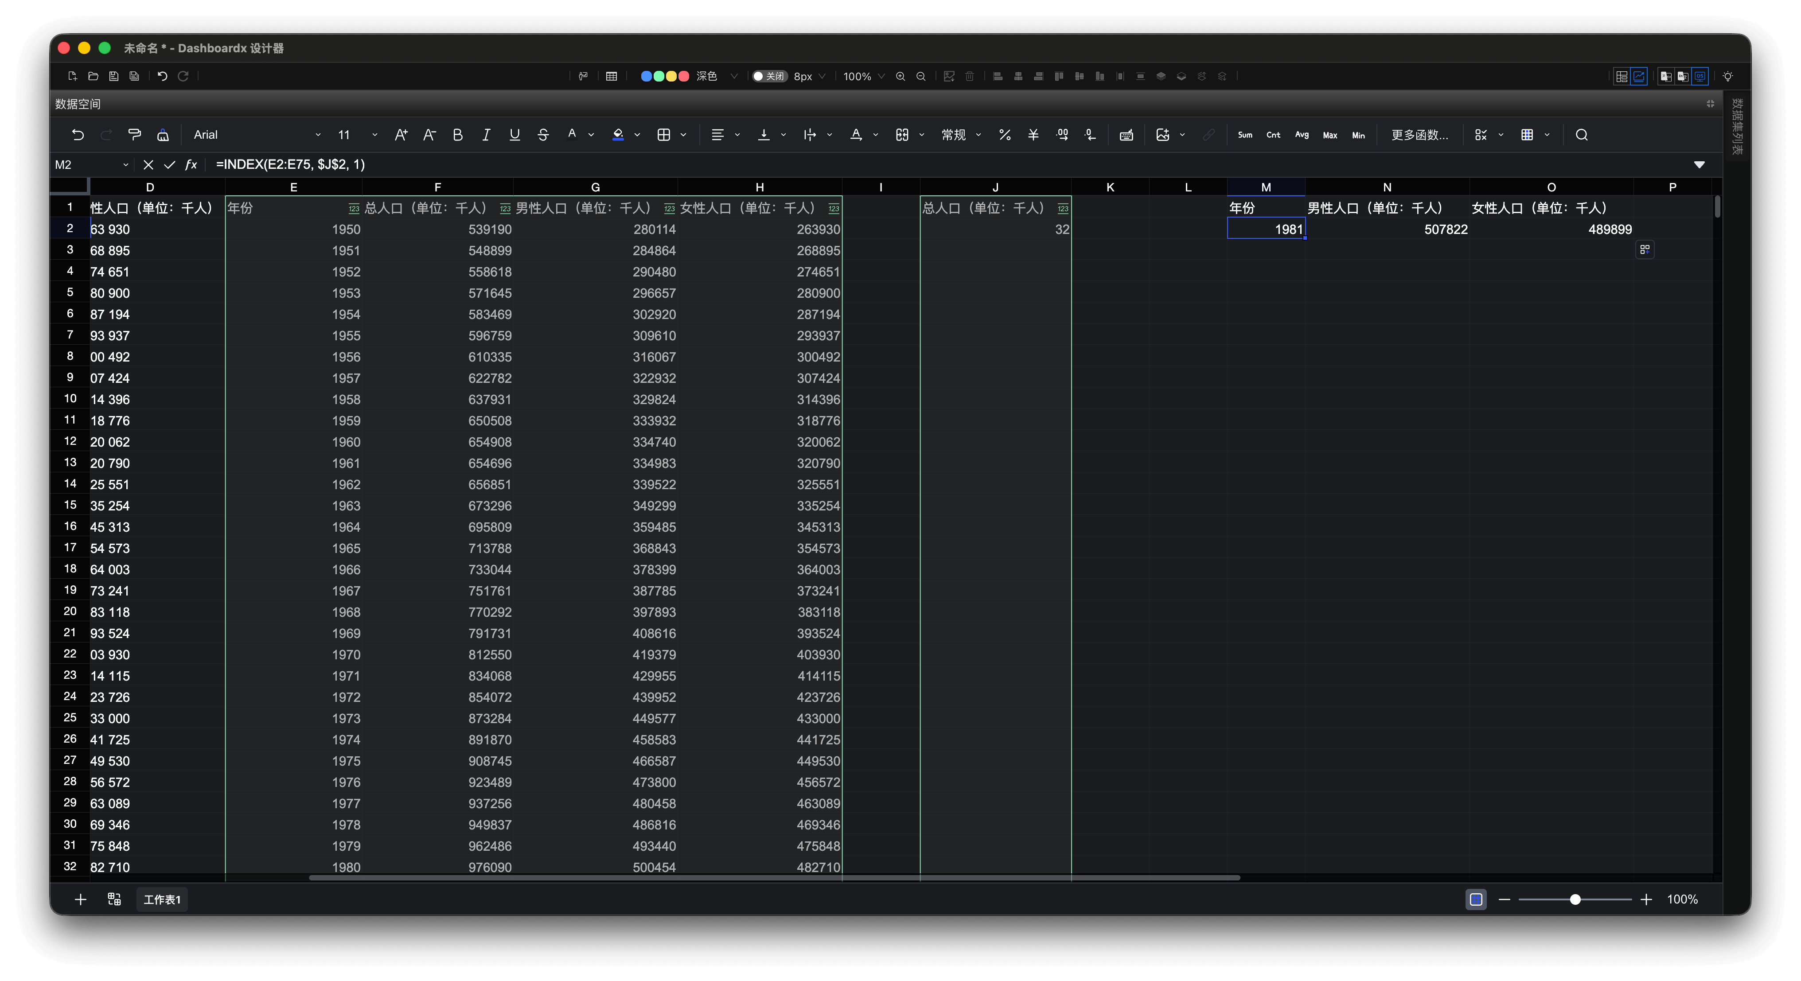Click the 更多函数... button
The width and height of the screenshot is (1801, 981).
click(1419, 134)
